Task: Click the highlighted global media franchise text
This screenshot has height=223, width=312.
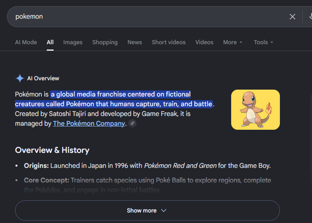Action: coord(114,99)
